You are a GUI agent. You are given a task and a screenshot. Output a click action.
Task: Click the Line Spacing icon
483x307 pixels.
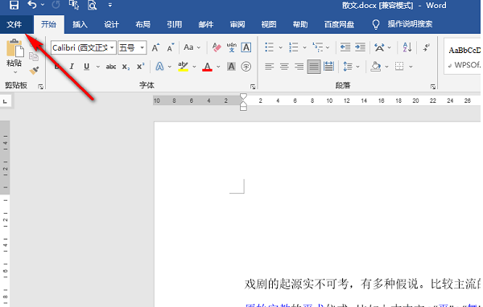point(348,67)
